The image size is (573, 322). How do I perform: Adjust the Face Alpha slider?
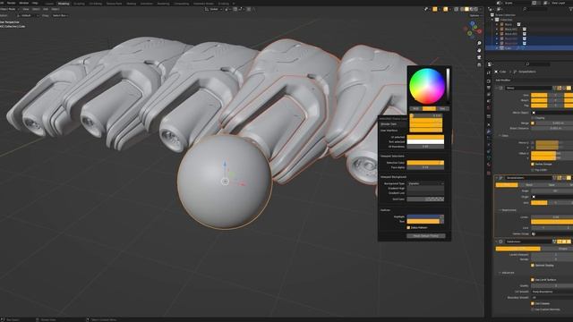[x=426, y=167]
